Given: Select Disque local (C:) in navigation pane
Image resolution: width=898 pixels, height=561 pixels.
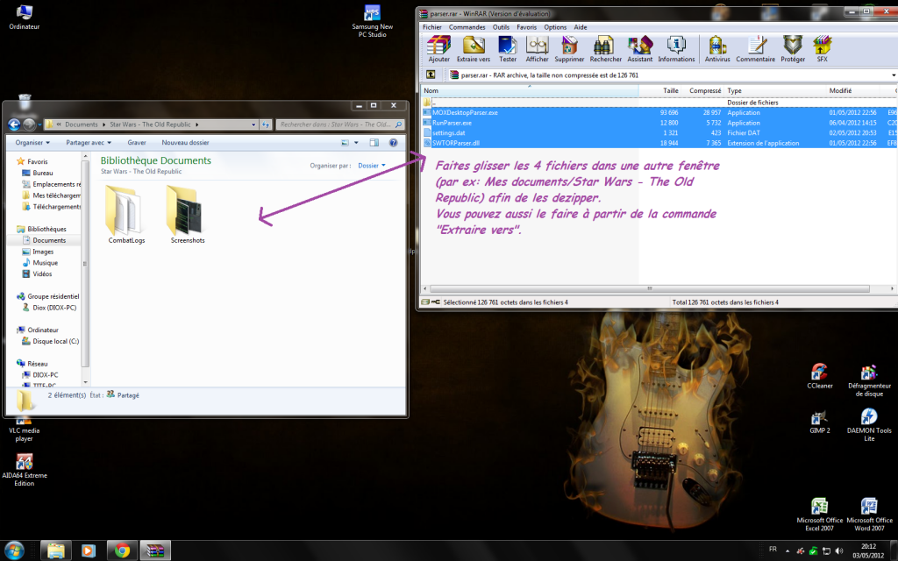Looking at the screenshot, I should point(50,341).
